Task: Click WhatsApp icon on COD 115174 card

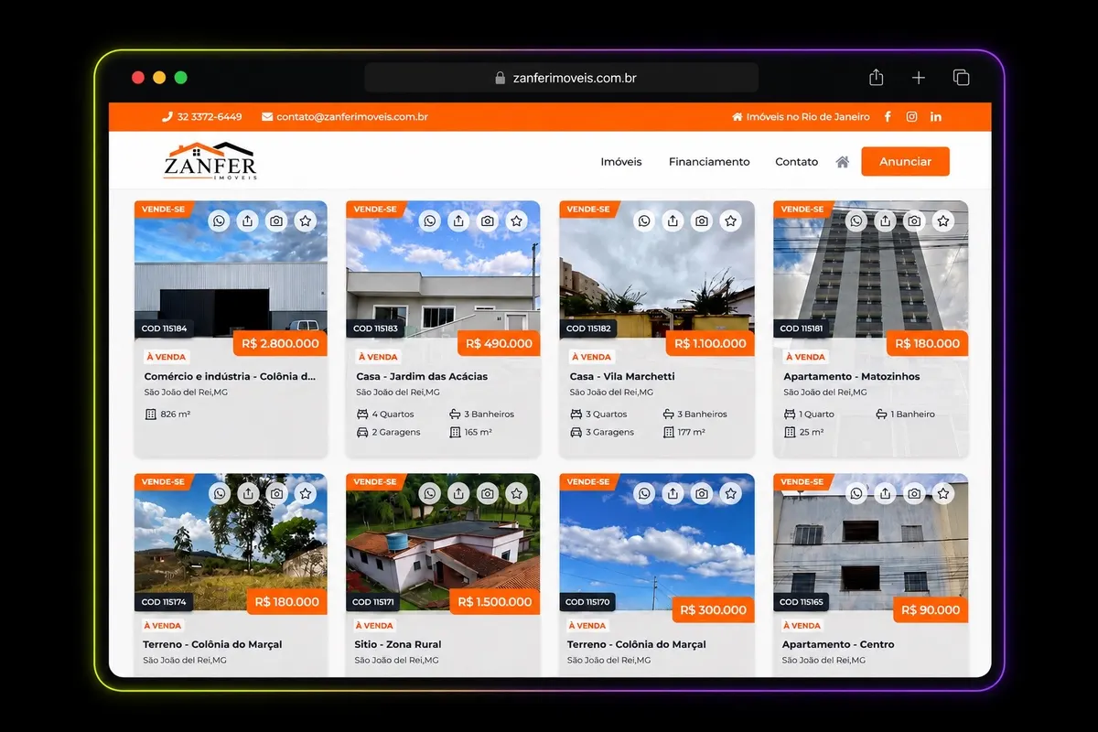Action: [x=219, y=493]
